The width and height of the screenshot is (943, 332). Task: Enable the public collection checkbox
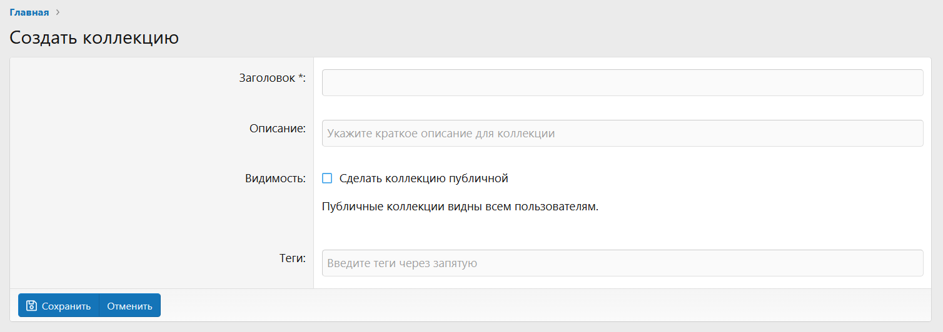coord(327,178)
